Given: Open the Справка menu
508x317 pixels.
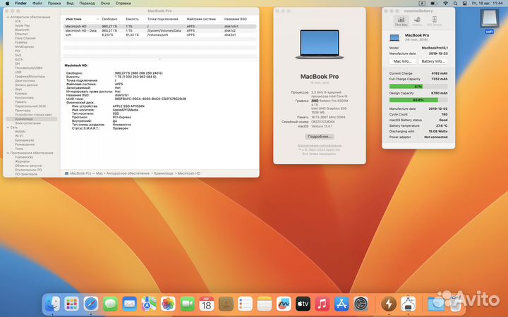Looking at the screenshot, I should coord(123,4).
